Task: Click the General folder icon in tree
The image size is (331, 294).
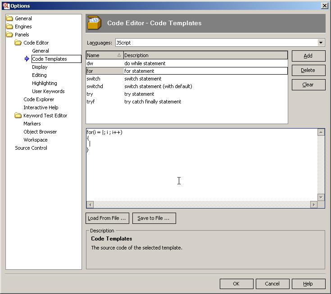Action: point(9,18)
